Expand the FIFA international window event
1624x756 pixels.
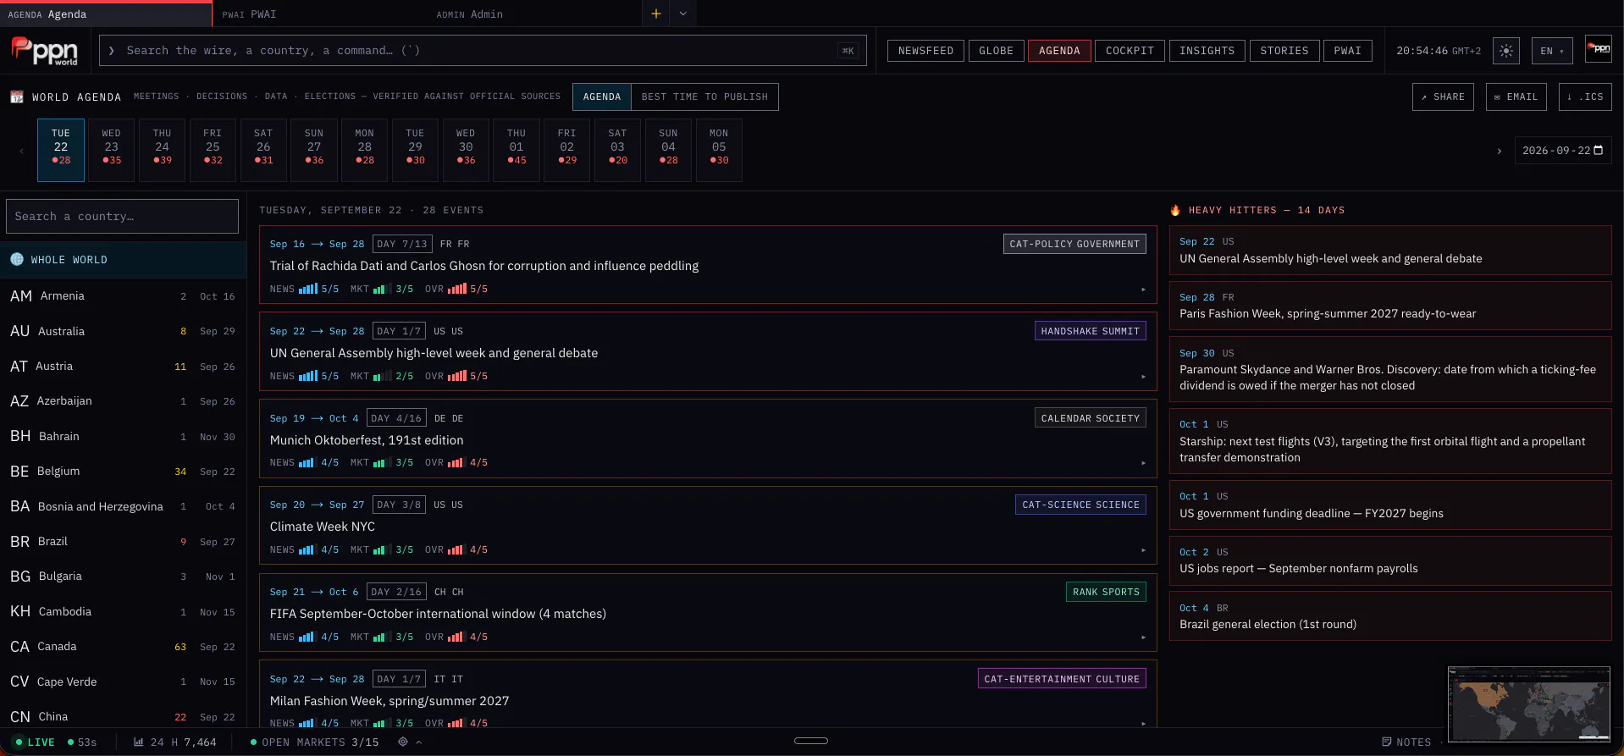[x=1143, y=637]
